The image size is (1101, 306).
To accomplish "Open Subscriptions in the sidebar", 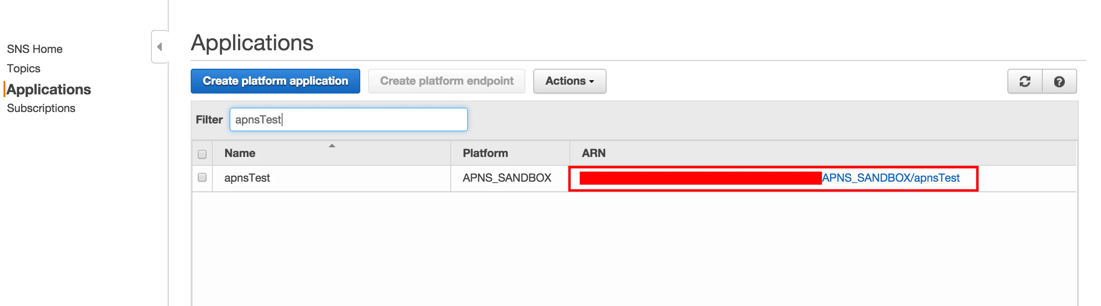I will [x=41, y=108].
